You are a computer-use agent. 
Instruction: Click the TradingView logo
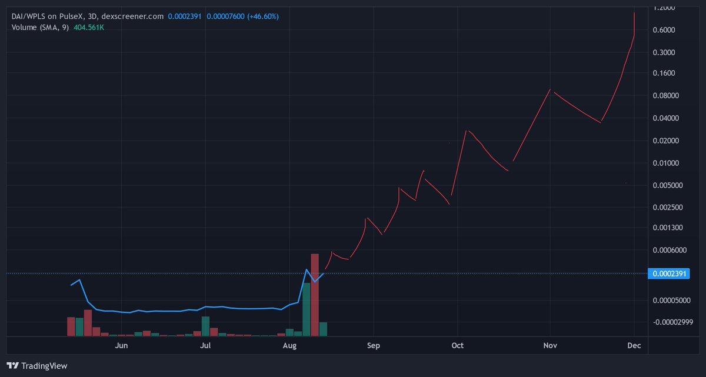37,365
